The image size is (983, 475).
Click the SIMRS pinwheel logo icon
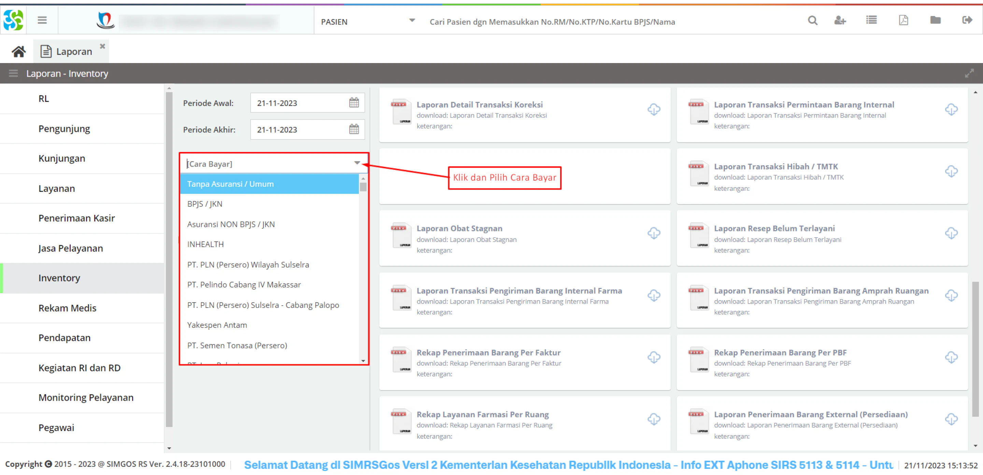[x=13, y=20]
